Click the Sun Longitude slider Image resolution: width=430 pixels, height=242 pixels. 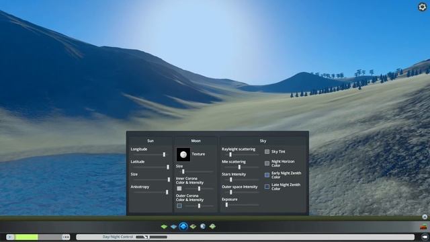click(150, 155)
